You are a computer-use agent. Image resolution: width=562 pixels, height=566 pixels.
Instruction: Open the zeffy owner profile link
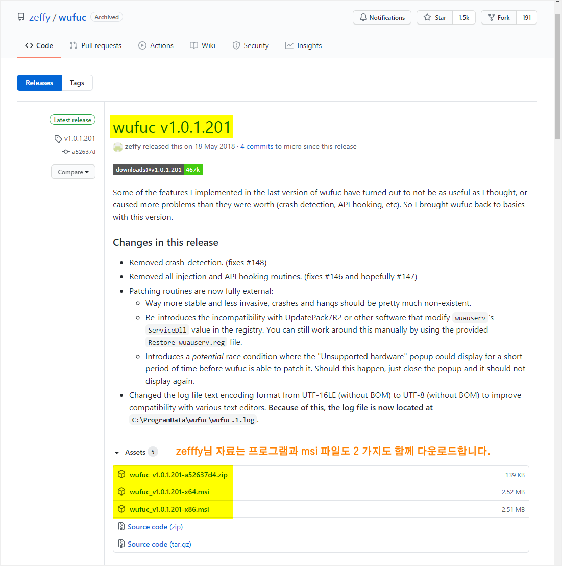click(x=40, y=17)
